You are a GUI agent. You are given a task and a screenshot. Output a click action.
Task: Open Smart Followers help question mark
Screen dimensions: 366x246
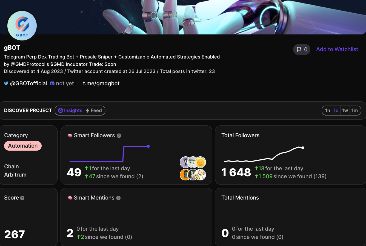coord(119,136)
